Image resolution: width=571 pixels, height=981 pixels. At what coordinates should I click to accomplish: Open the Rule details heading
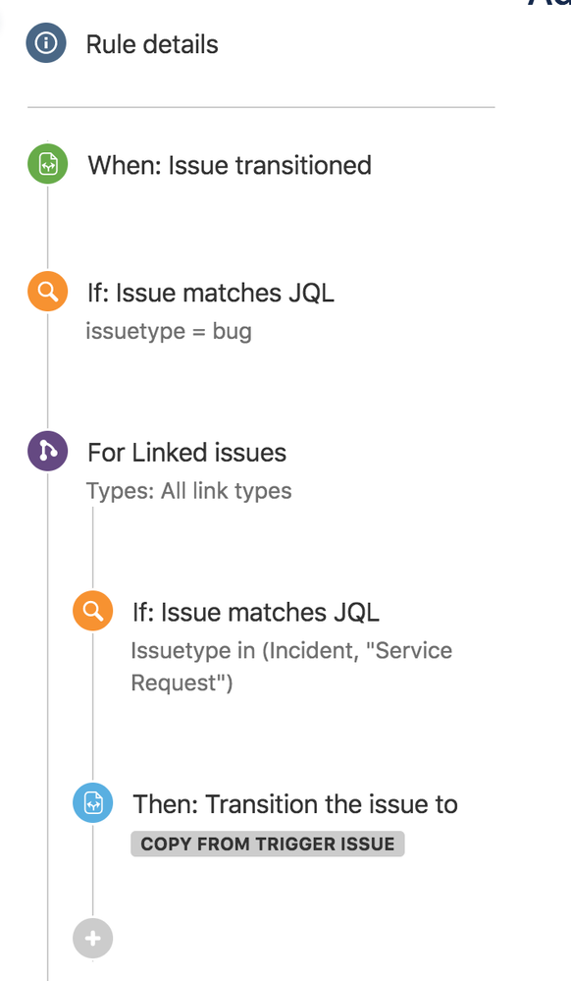tap(152, 43)
